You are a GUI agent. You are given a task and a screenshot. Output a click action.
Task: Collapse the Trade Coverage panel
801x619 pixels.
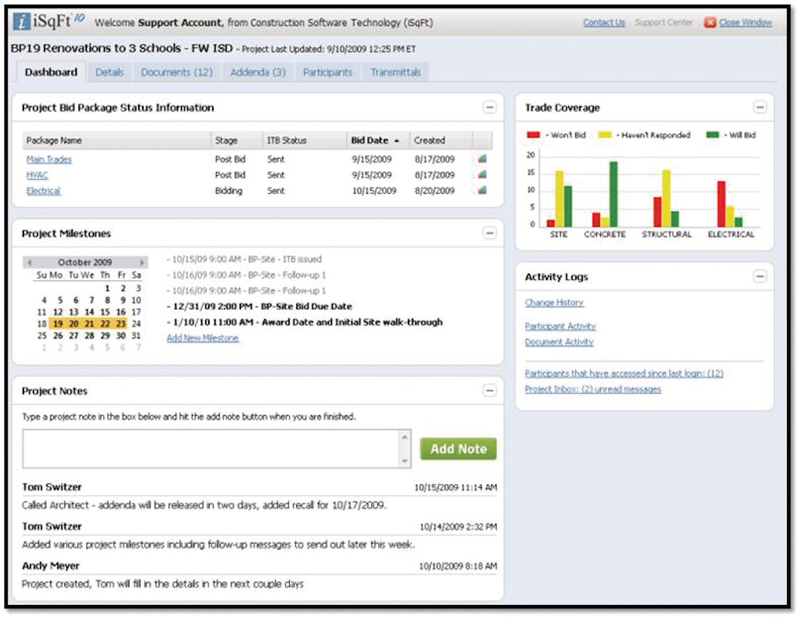click(762, 107)
